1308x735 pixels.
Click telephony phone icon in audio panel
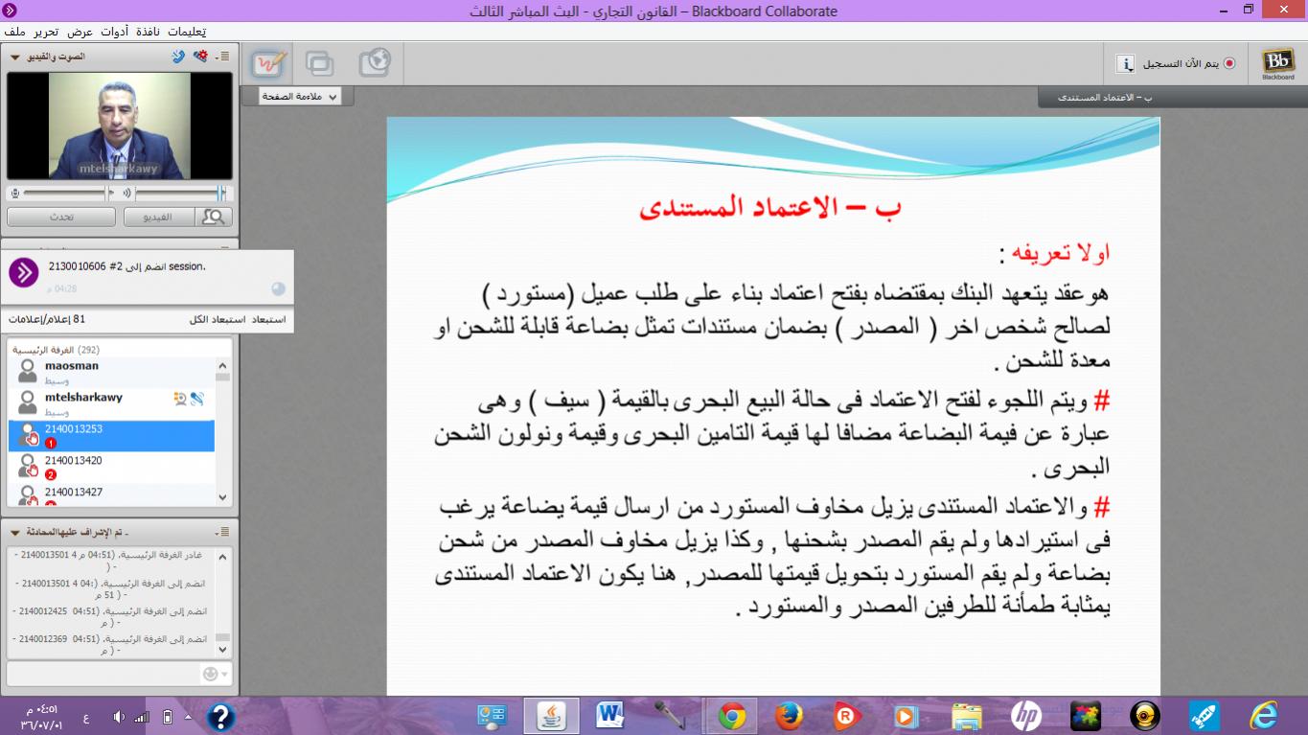(x=178, y=57)
